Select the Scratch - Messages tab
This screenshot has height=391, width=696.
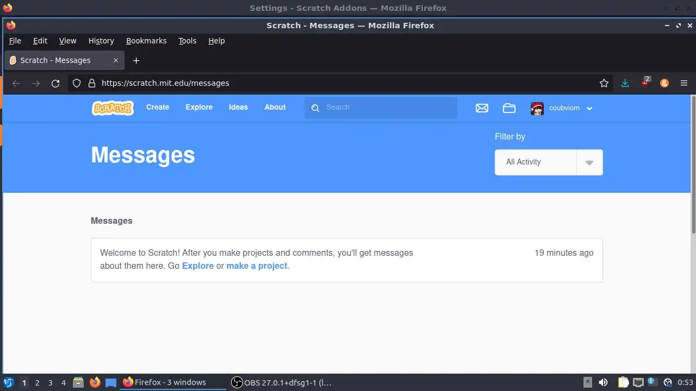click(64, 60)
